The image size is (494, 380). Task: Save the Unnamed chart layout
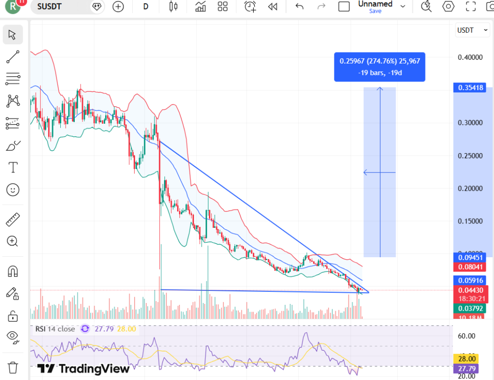[x=375, y=11]
